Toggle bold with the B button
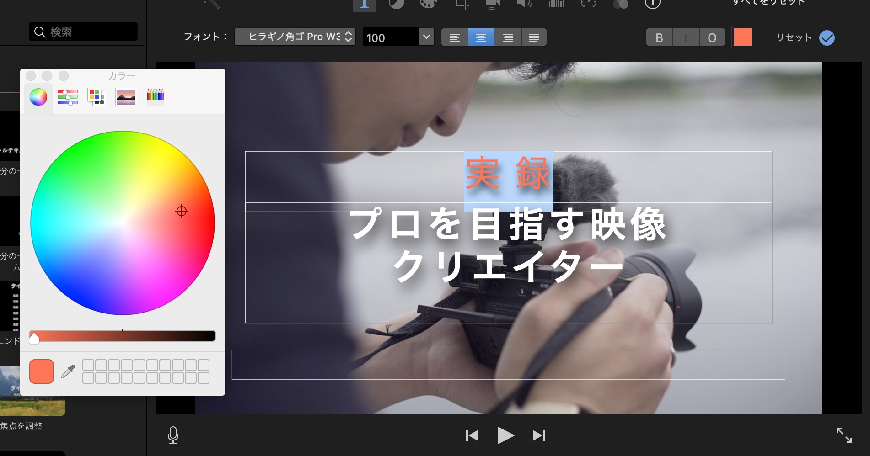 pyautogui.click(x=660, y=37)
